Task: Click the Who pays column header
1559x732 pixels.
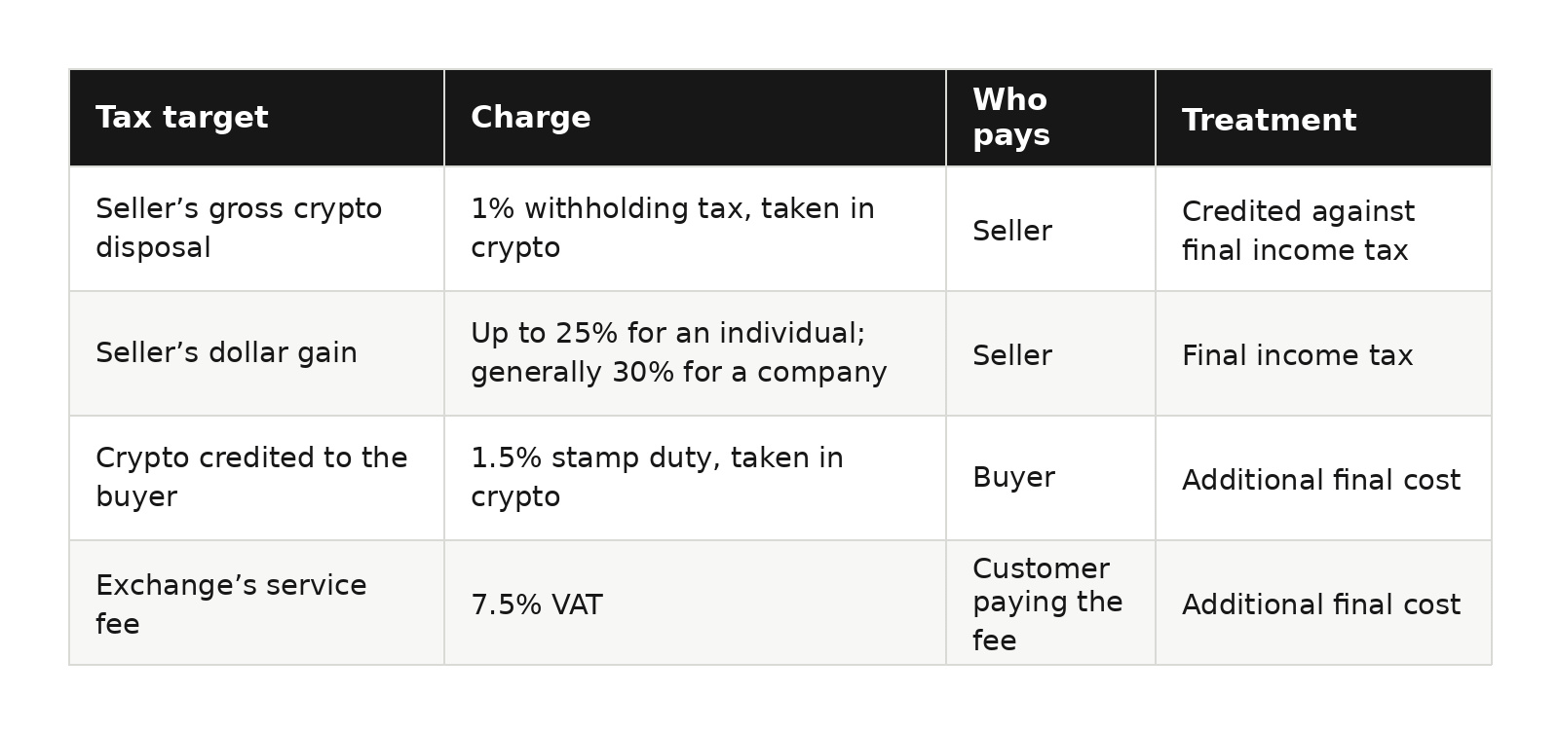Action: click(x=1050, y=118)
